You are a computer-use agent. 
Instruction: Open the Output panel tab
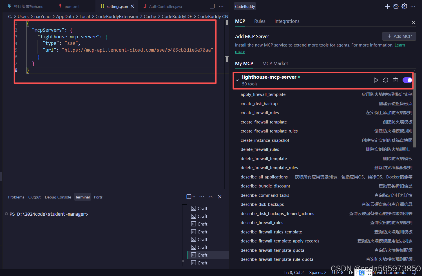34,197
